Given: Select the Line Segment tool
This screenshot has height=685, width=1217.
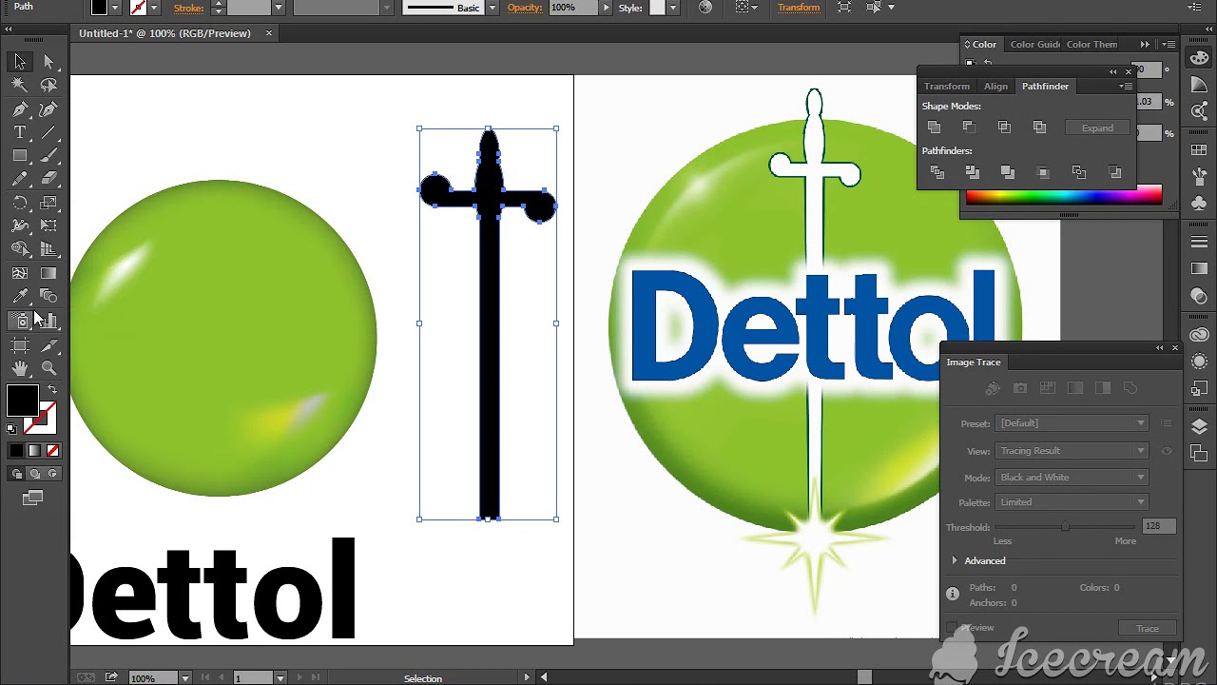Looking at the screenshot, I should pos(48,132).
